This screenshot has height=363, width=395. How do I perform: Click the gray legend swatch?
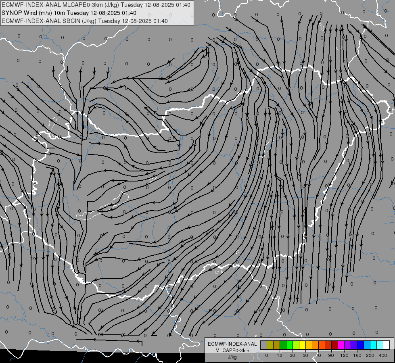[263, 345]
